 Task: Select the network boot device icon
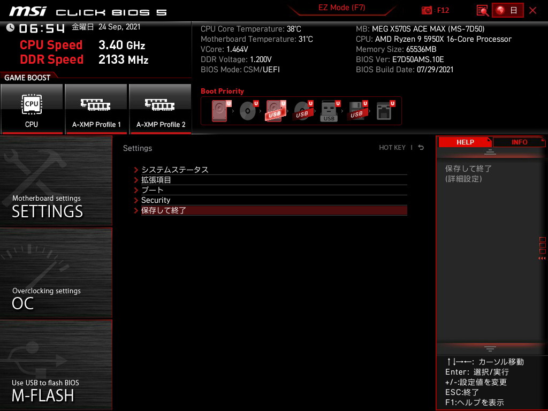click(385, 111)
